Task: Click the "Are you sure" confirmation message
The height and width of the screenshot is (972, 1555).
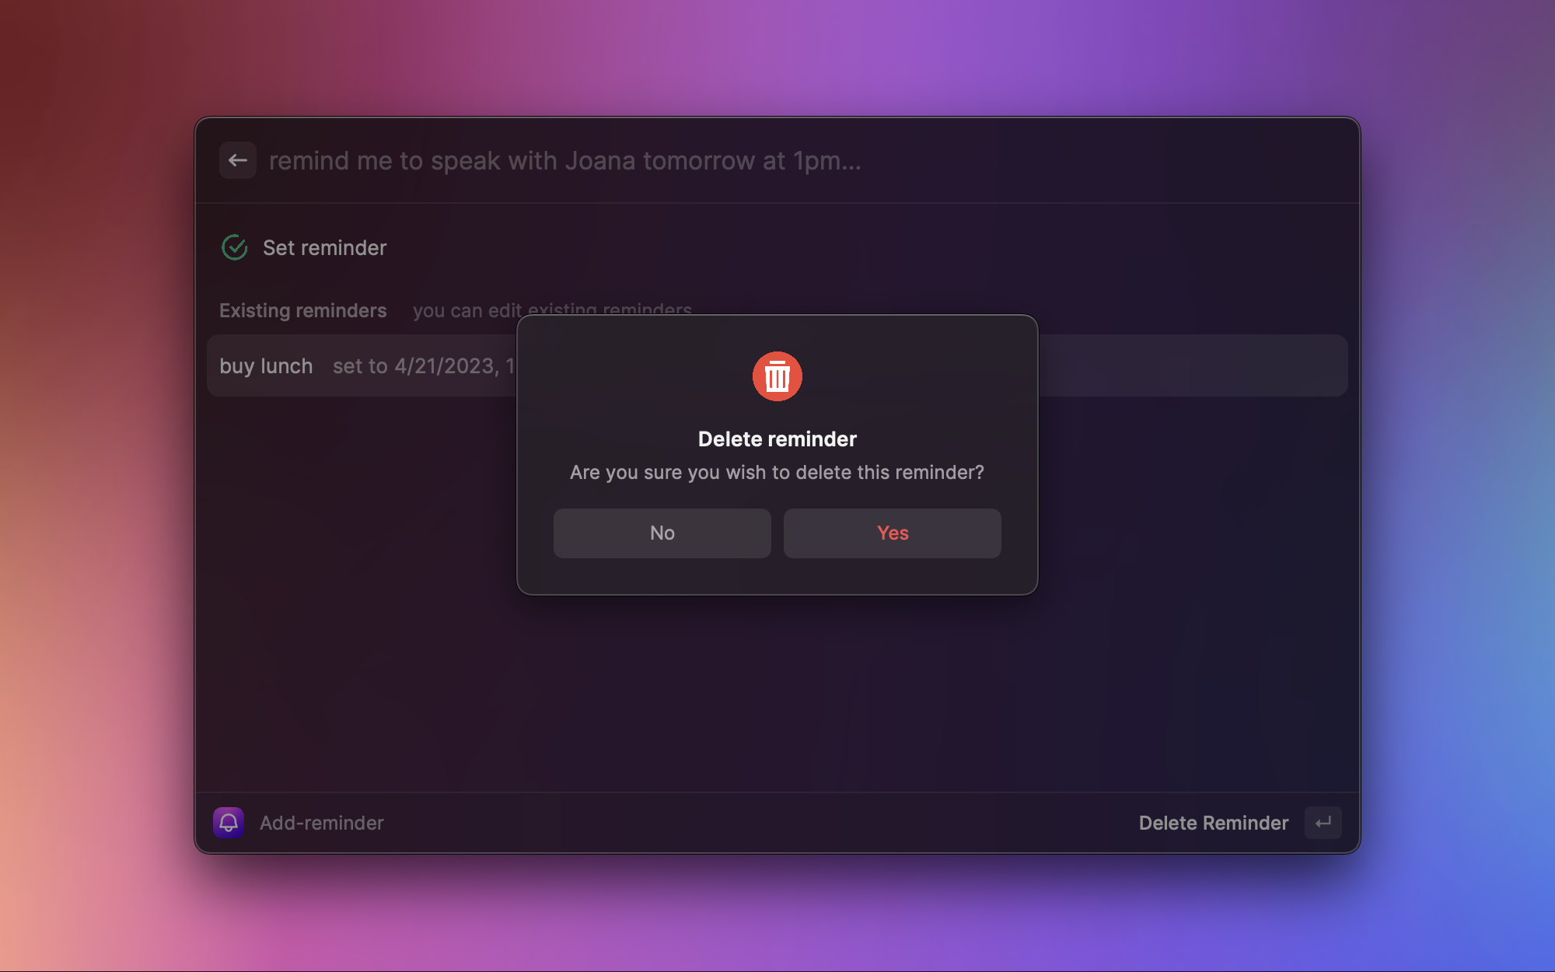Action: pos(777,472)
